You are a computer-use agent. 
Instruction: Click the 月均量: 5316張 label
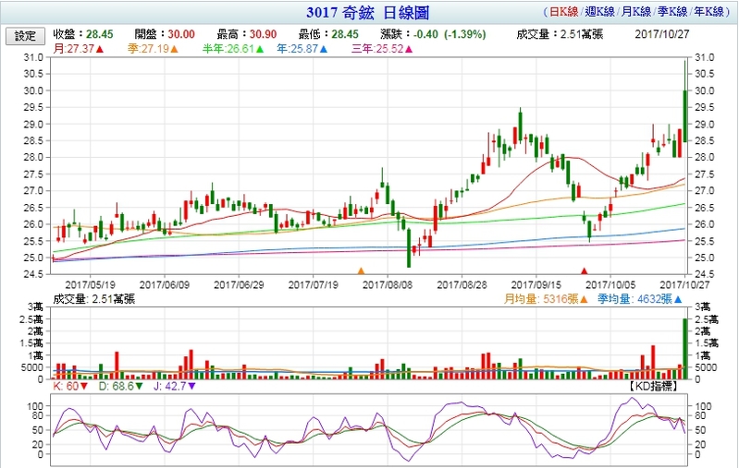click(541, 299)
